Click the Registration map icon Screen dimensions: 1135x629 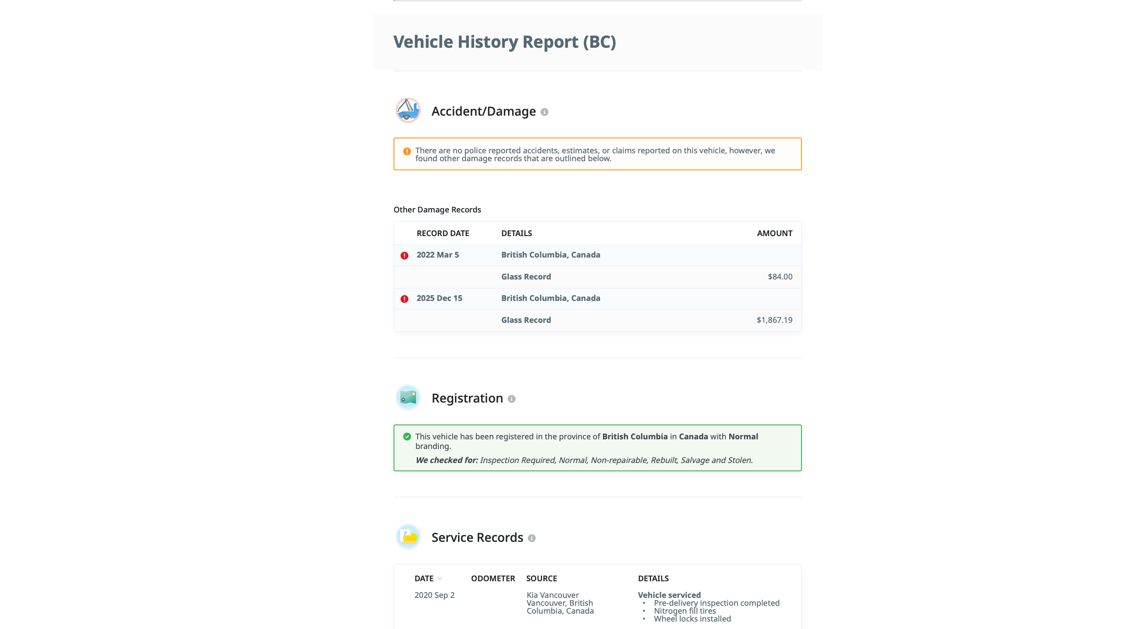pos(408,397)
